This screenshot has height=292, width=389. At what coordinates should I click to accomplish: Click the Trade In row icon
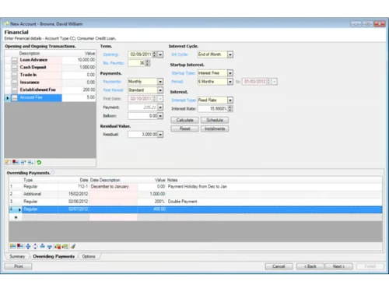point(15,75)
